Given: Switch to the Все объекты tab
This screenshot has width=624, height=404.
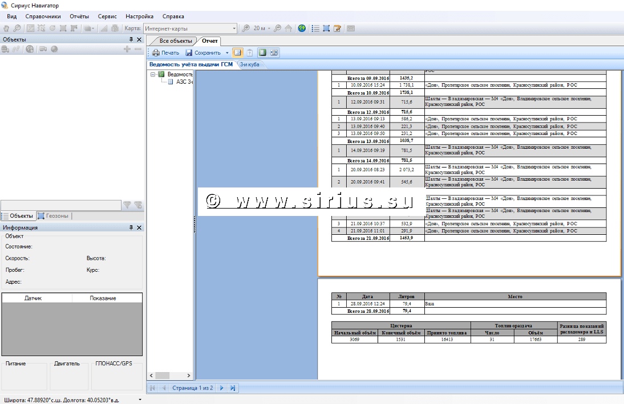Looking at the screenshot, I should tap(175, 41).
